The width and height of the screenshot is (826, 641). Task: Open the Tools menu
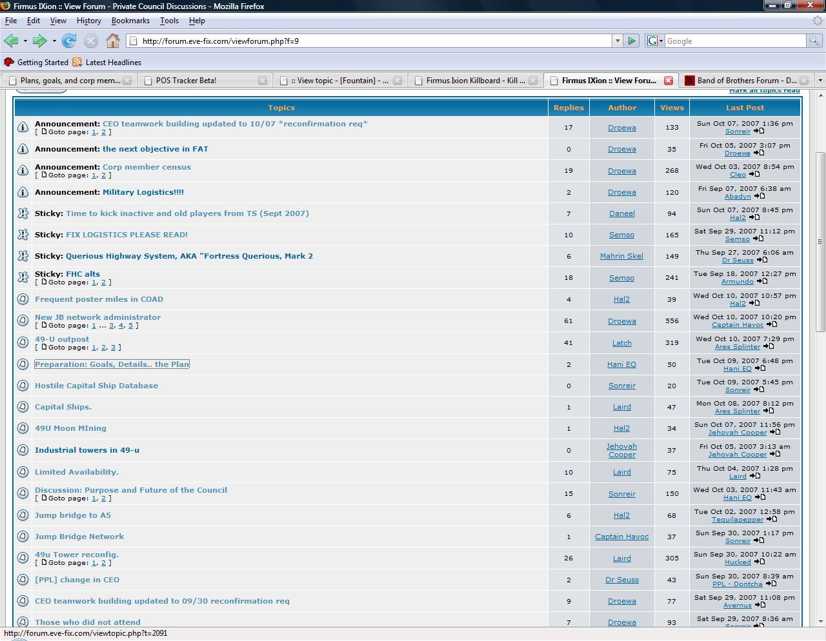169,21
